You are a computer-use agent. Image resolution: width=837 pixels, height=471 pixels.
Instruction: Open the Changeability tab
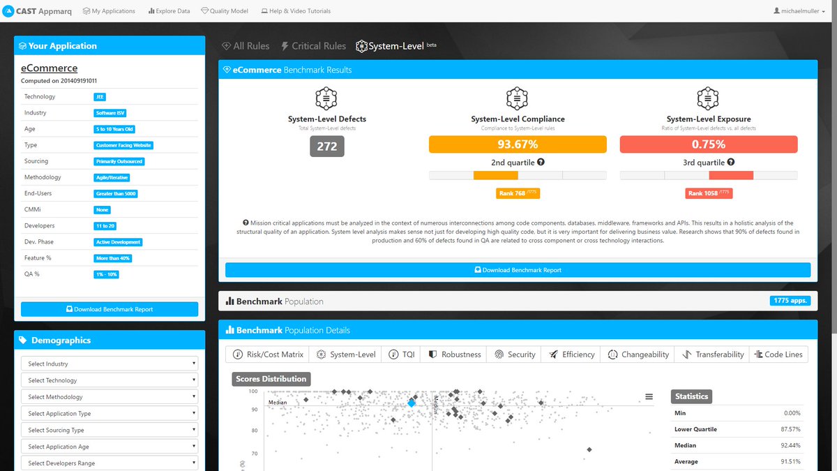(x=638, y=354)
